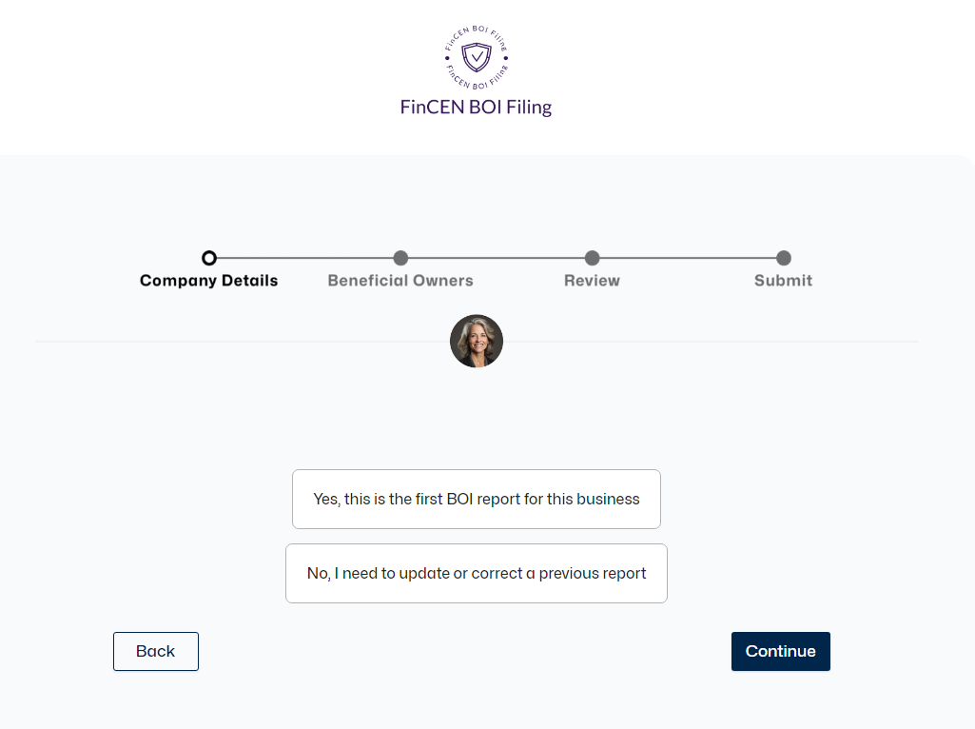Click the Back button

[156, 651]
